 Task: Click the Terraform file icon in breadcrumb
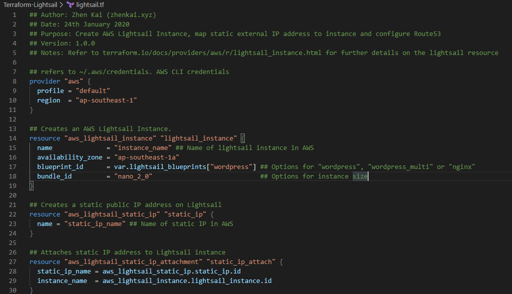70,4
